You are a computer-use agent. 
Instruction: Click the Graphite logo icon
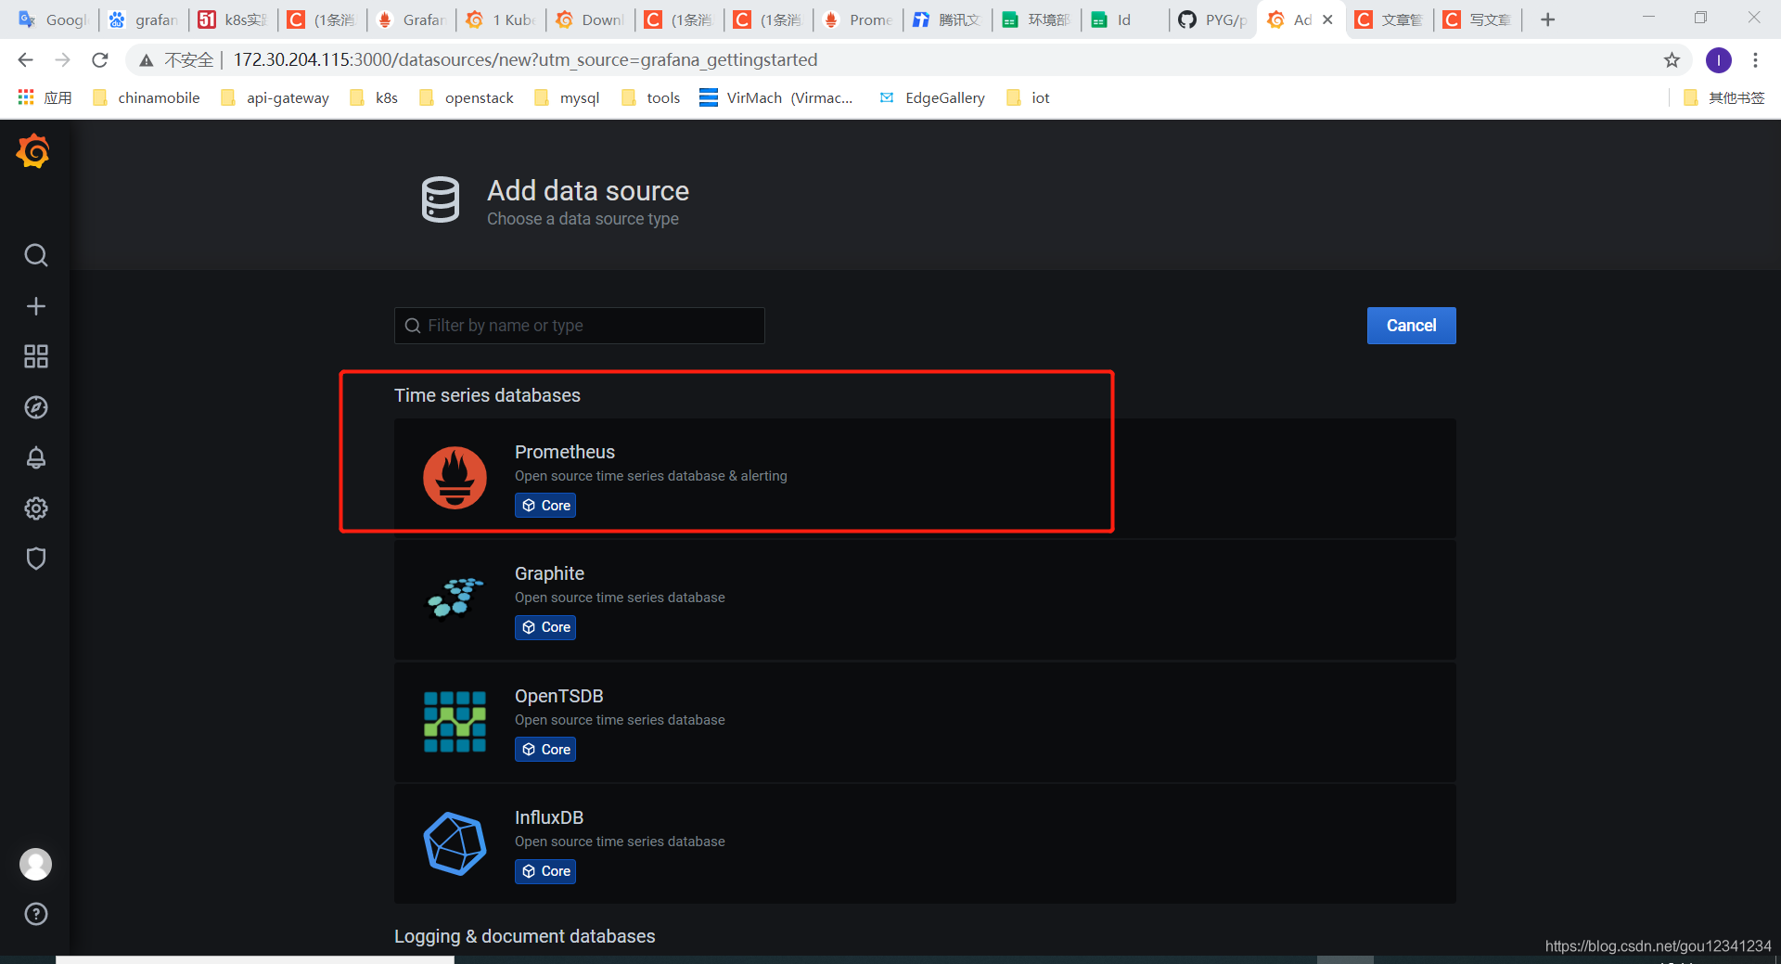point(455,598)
